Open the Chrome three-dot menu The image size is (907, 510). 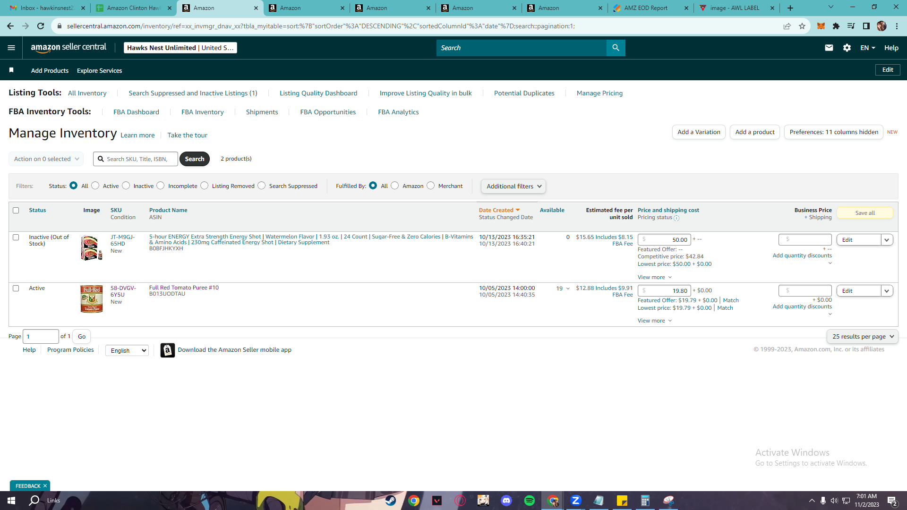click(x=897, y=26)
